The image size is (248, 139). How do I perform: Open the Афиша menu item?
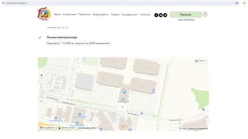pos(57,14)
